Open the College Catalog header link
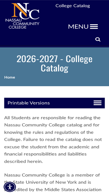 (x=73, y=6)
